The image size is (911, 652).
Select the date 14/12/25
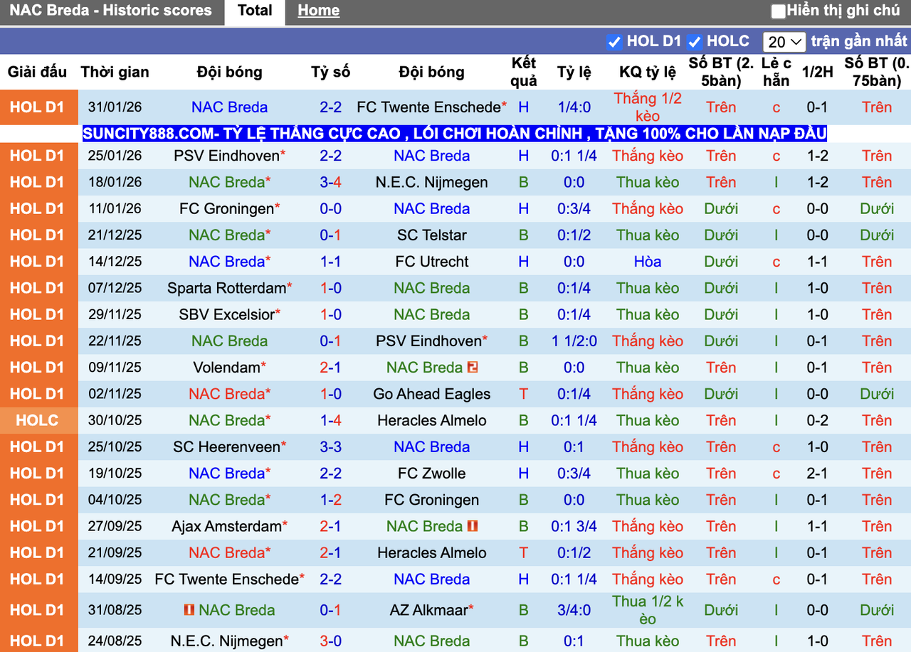(115, 262)
